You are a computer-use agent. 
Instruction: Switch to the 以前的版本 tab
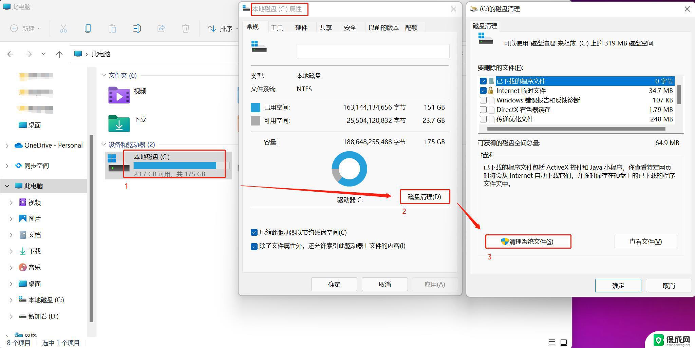pyautogui.click(x=384, y=27)
